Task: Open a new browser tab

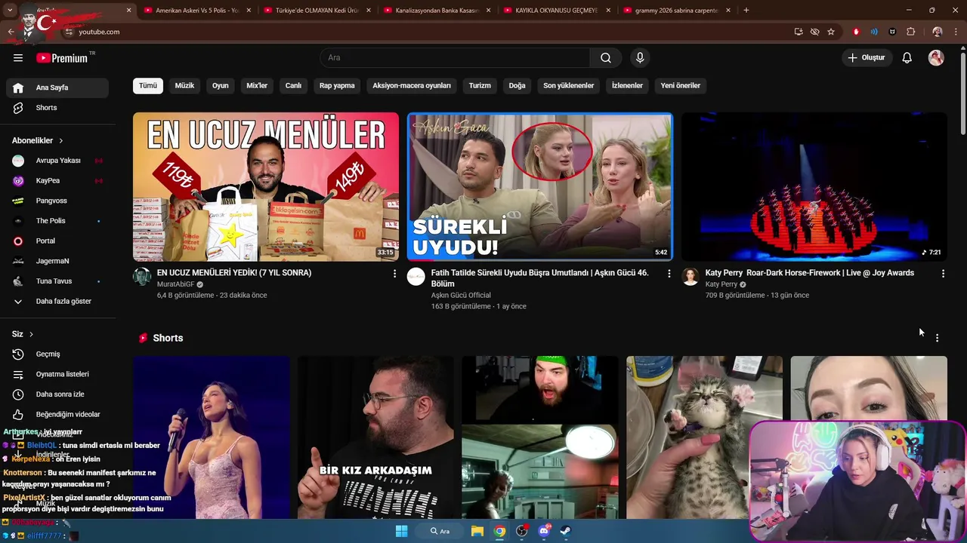Action: pyautogui.click(x=746, y=11)
